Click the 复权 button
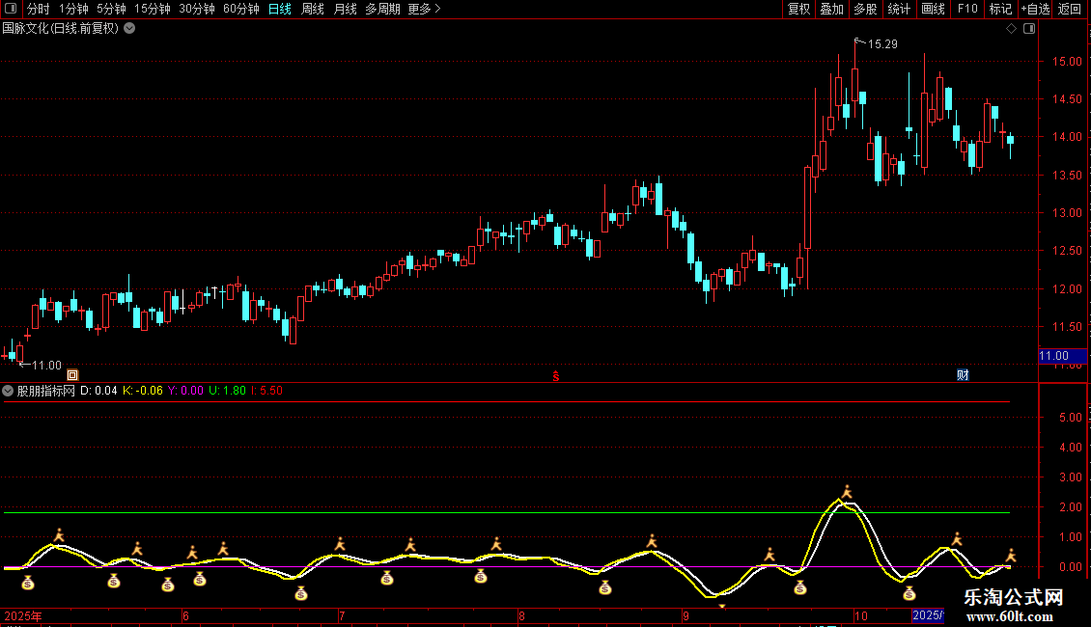 [x=798, y=9]
